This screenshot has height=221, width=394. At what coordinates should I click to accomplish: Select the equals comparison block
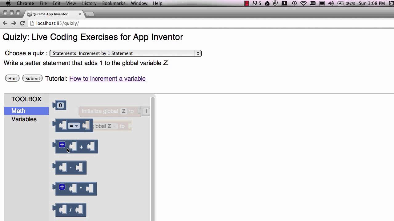pyautogui.click(x=73, y=126)
